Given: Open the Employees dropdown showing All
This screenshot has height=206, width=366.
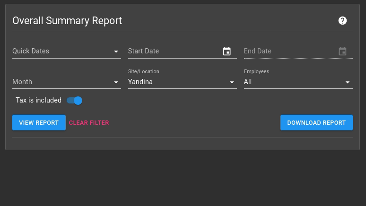Looking at the screenshot, I should click(x=293, y=82).
